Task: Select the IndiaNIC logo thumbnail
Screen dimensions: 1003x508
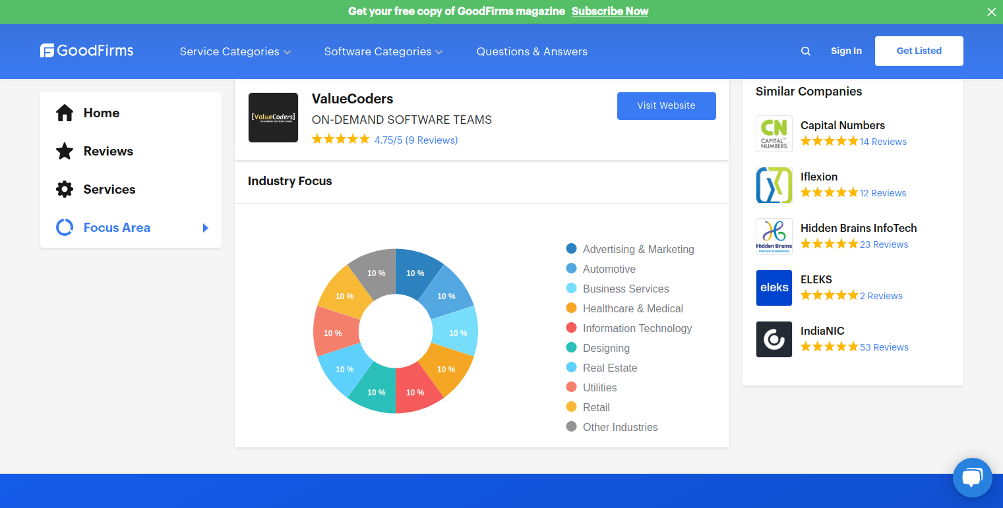Action: tap(774, 339)
